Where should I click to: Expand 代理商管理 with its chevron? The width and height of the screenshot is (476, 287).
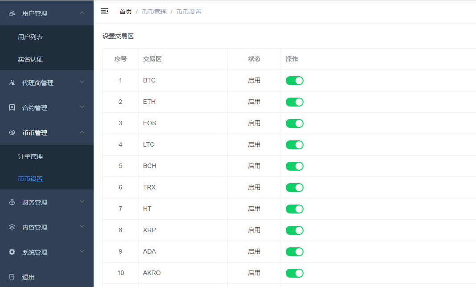[82, 82]
